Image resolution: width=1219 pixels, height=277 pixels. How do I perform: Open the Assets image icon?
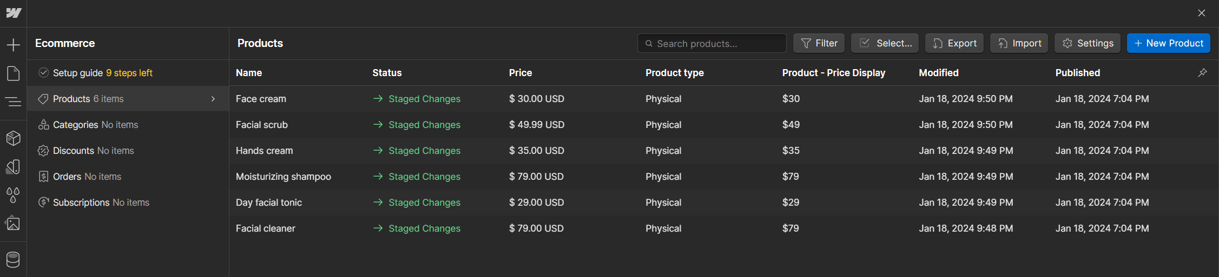(x=13, y=224)
